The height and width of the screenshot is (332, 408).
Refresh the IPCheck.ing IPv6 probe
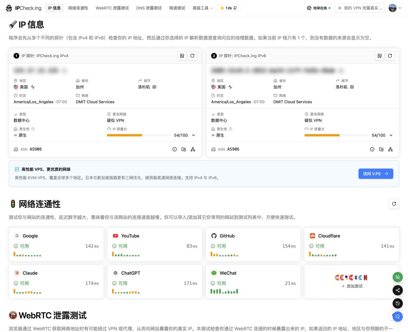390,56
